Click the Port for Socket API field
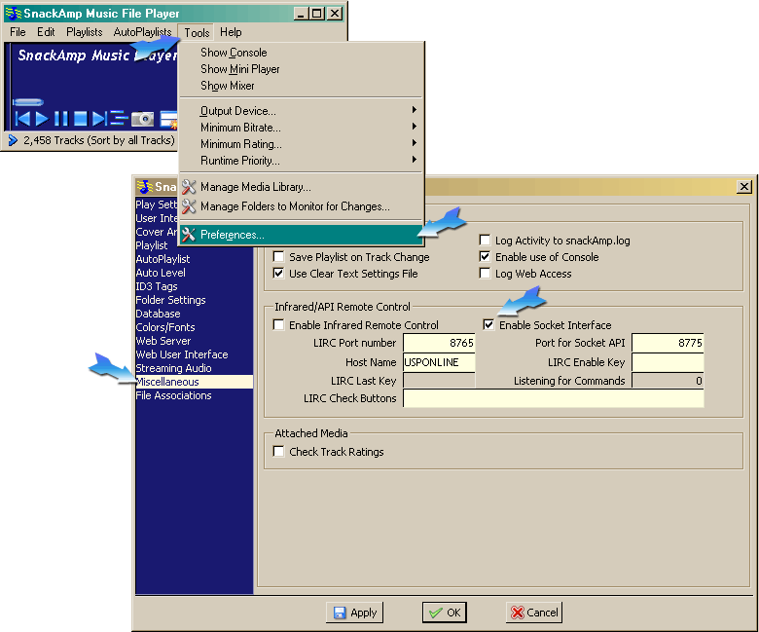 point(668,343)
